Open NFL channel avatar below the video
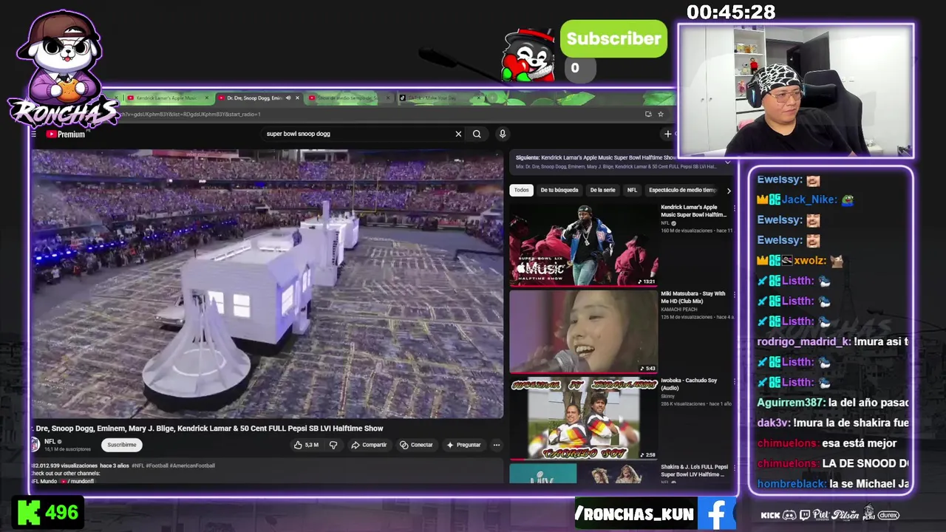The width and height of the screenshot is (946, 532). pyautogui.click(x=35, y=444)
